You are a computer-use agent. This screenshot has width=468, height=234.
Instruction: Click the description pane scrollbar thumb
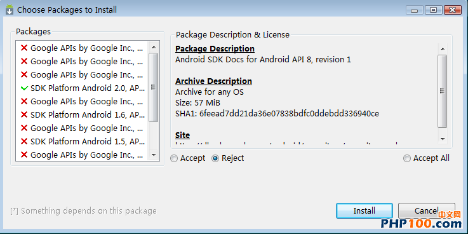[443, 91]
